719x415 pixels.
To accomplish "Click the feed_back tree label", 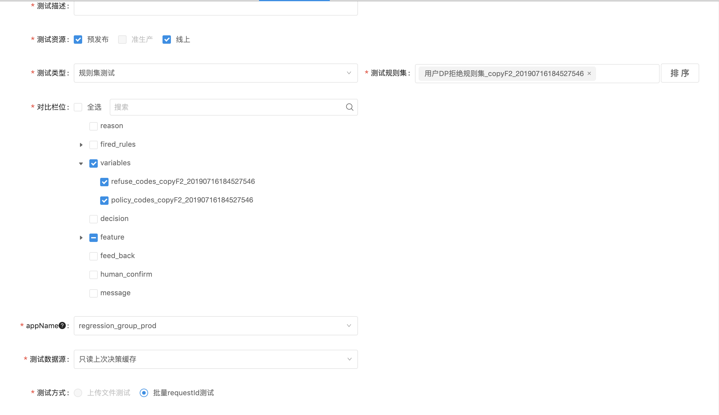I will pos(118,256).
